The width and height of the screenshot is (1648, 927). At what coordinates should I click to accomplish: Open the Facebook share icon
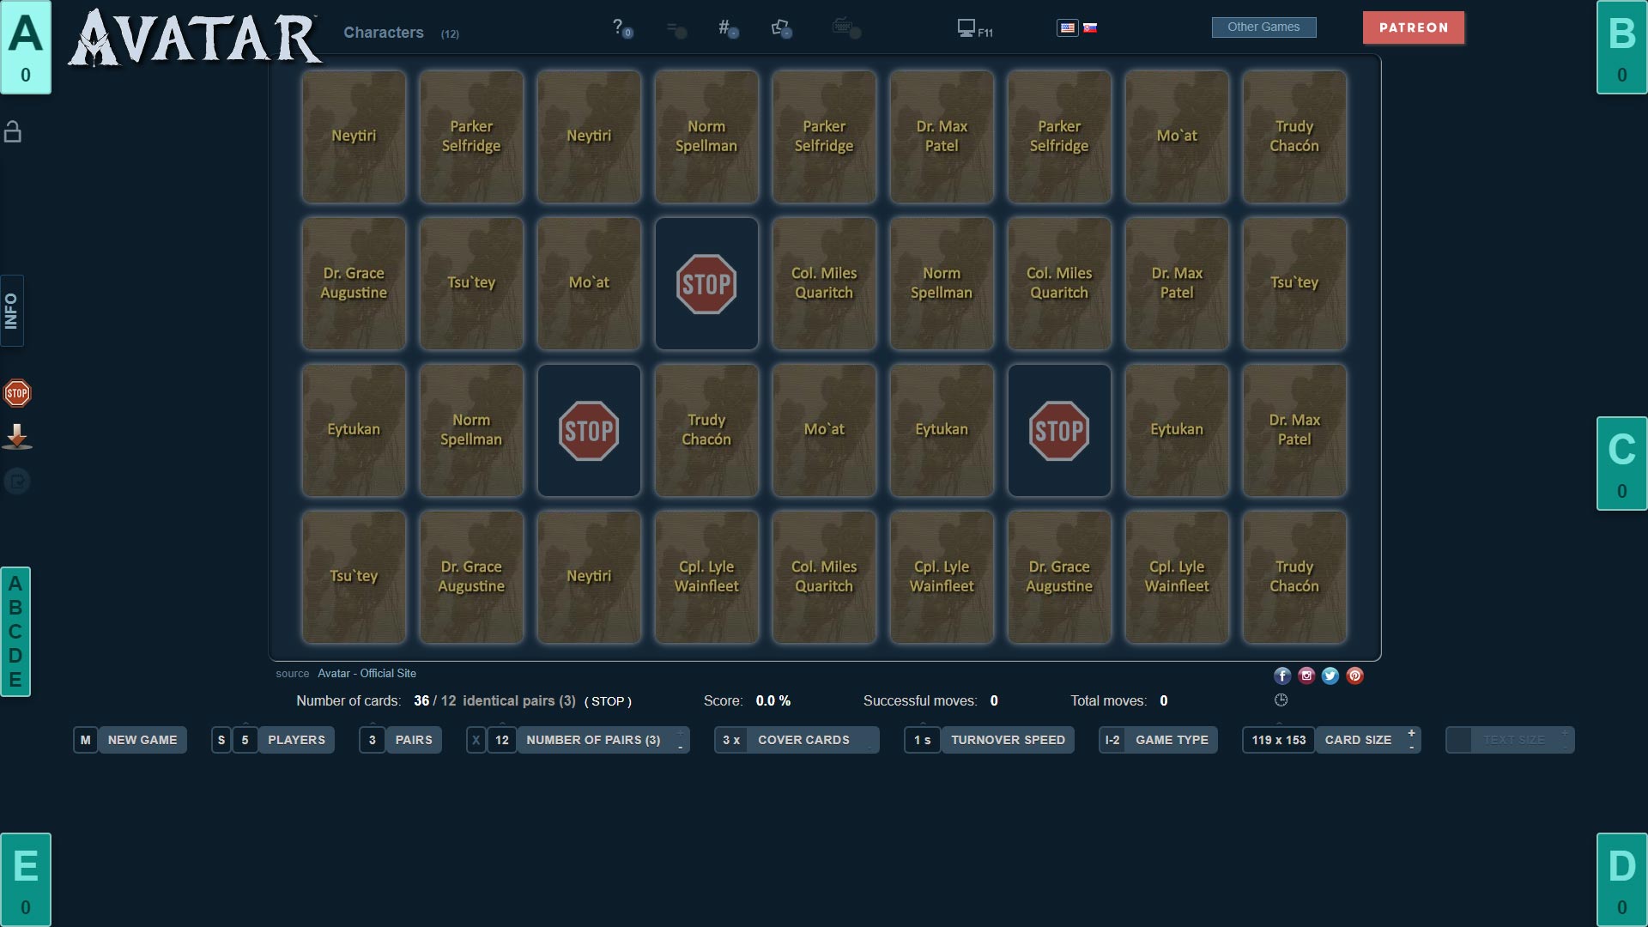(x=1282, y=676)
